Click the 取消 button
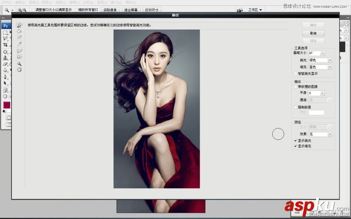Screen dimensions: 351x219 coord(313,33)
